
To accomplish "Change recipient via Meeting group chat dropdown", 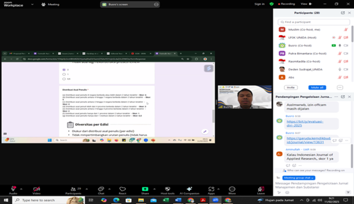I will click(x=299, y=178).
